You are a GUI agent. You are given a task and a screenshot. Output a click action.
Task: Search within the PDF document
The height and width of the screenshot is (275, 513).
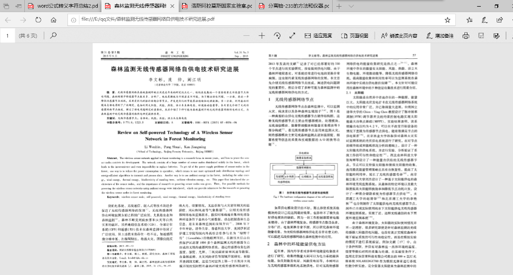pos(53,35)
